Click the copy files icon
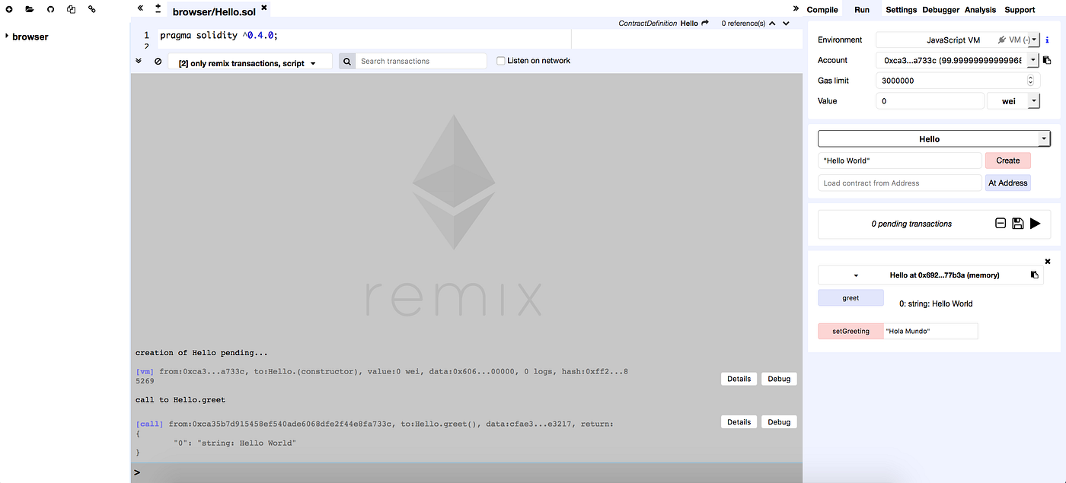The height and width of the screenshot is (483, 1066). [x=71, y=9]
